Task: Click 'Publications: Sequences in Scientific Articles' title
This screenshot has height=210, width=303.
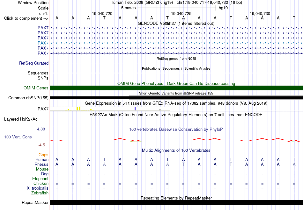Action: (x=176, y=68)
